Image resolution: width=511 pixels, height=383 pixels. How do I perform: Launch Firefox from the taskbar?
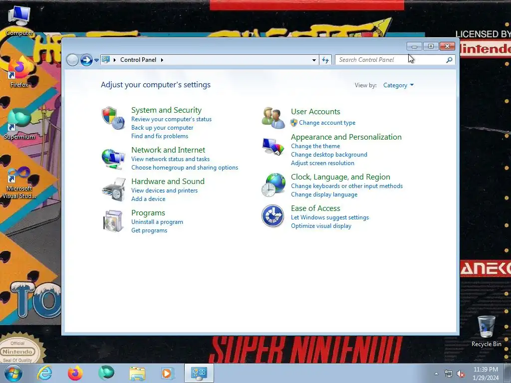click(75, 373)
